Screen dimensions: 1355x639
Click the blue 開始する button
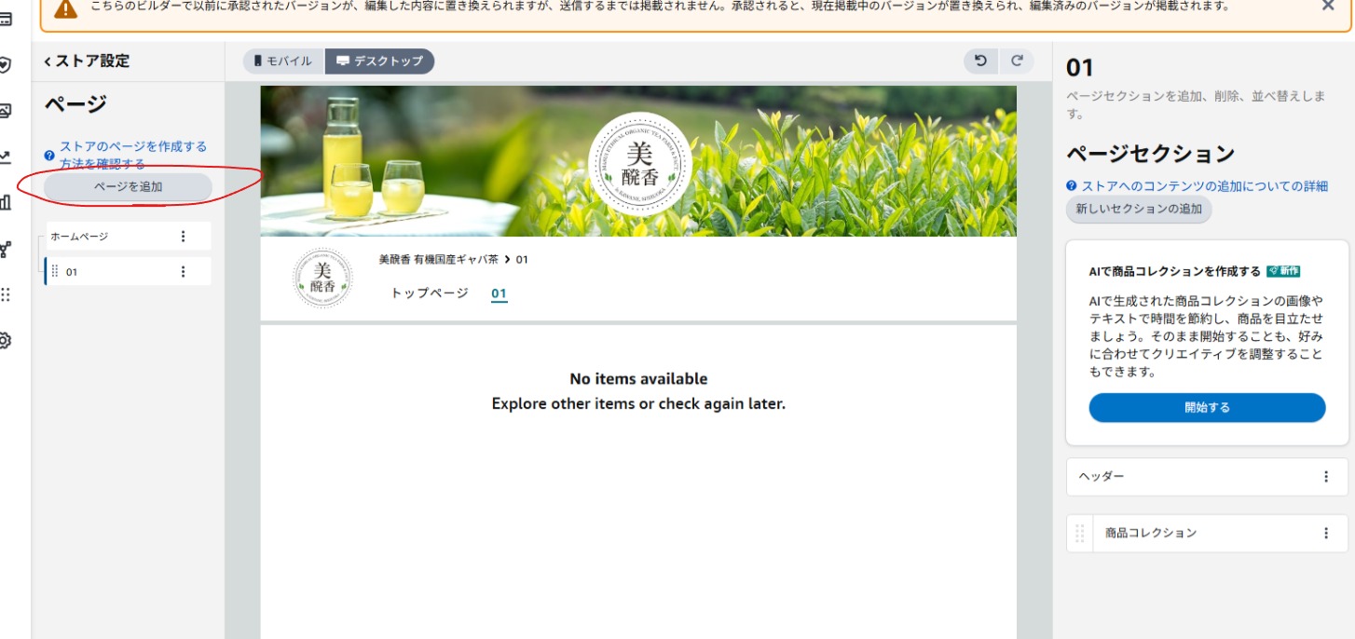(x=1207, y=408)
